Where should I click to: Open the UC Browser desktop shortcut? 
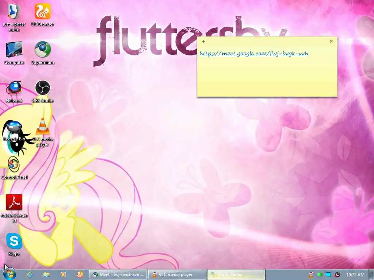coord(42,15)
